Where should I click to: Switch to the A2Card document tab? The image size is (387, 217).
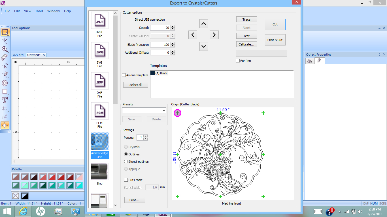coord(18,55)
